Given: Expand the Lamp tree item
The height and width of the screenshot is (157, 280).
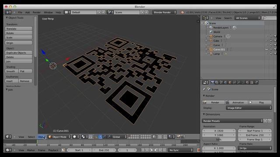Looking at the screenshot, I should click(x=206, y=54).
